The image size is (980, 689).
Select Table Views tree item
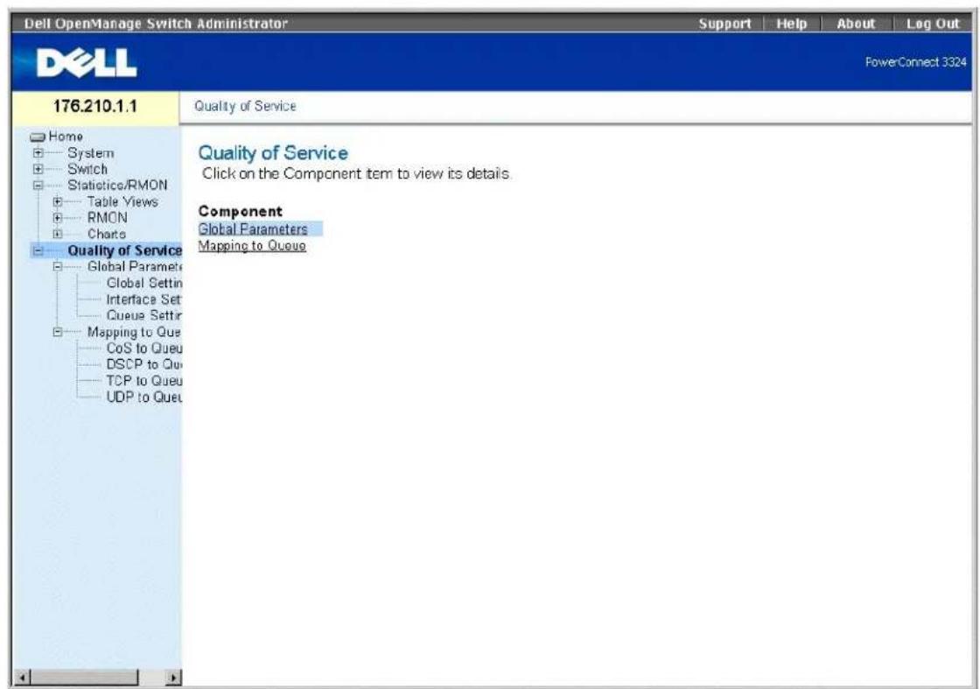[x=122, y=202]
